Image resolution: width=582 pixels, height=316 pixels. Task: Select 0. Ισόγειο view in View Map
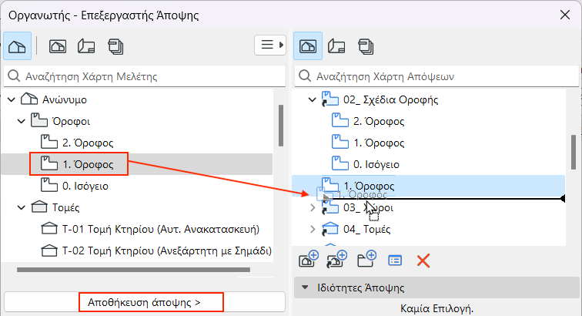[x=376, y=164]
